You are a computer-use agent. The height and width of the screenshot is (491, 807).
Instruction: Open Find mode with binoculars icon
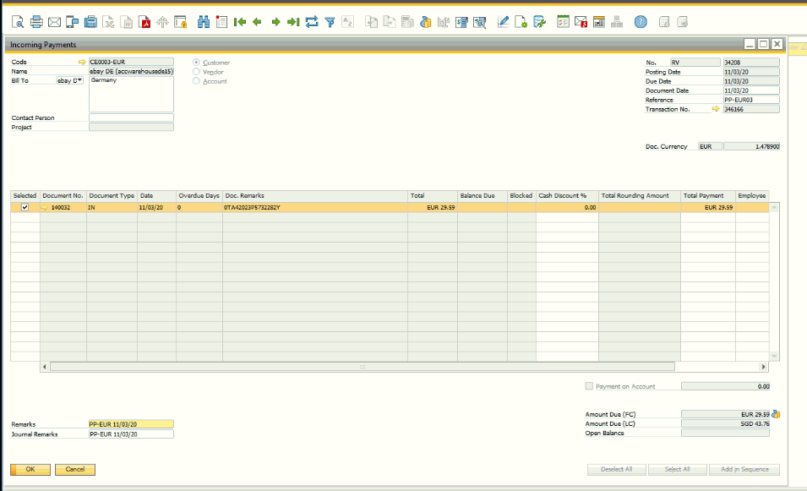pos(203,22)
